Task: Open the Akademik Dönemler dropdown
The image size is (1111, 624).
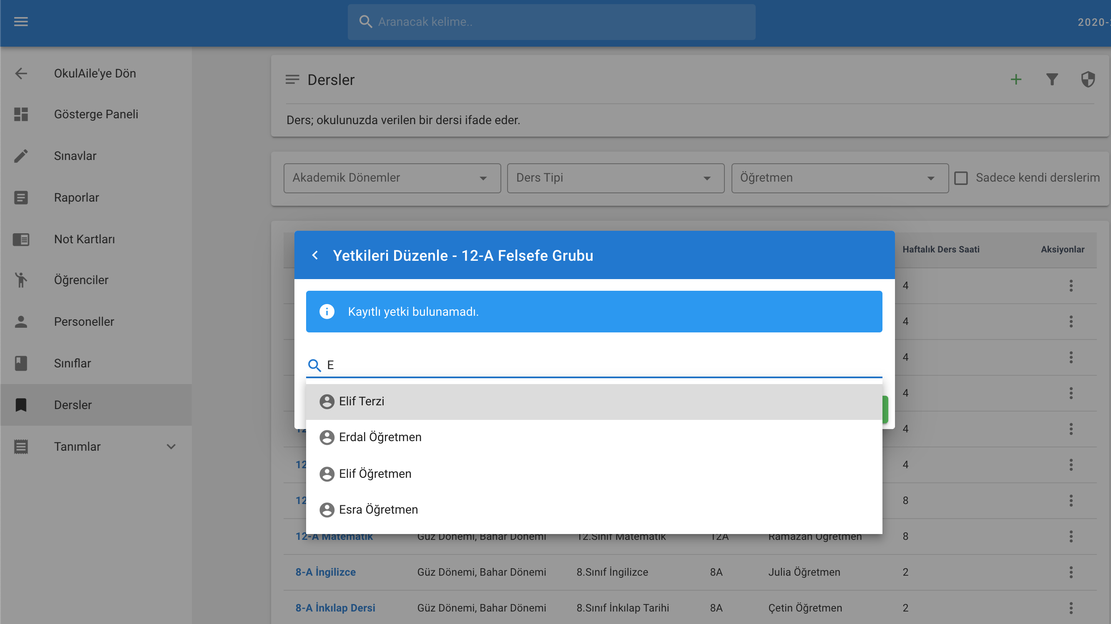Action: coord(392,178)
